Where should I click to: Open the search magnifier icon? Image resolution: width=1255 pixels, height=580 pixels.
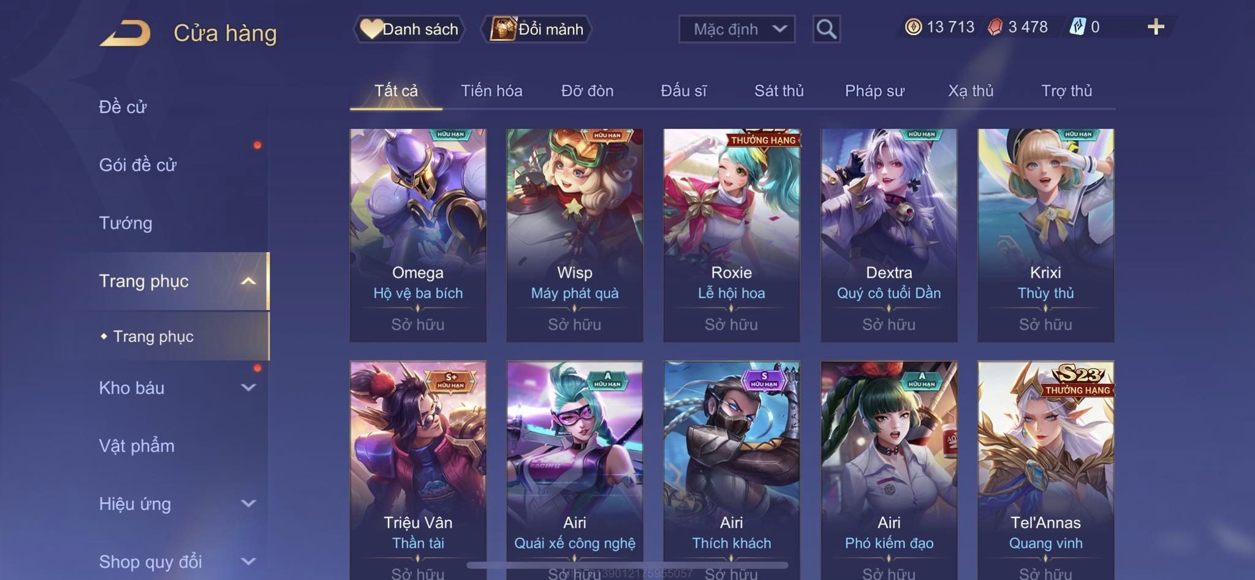click(x=826, y=29)
